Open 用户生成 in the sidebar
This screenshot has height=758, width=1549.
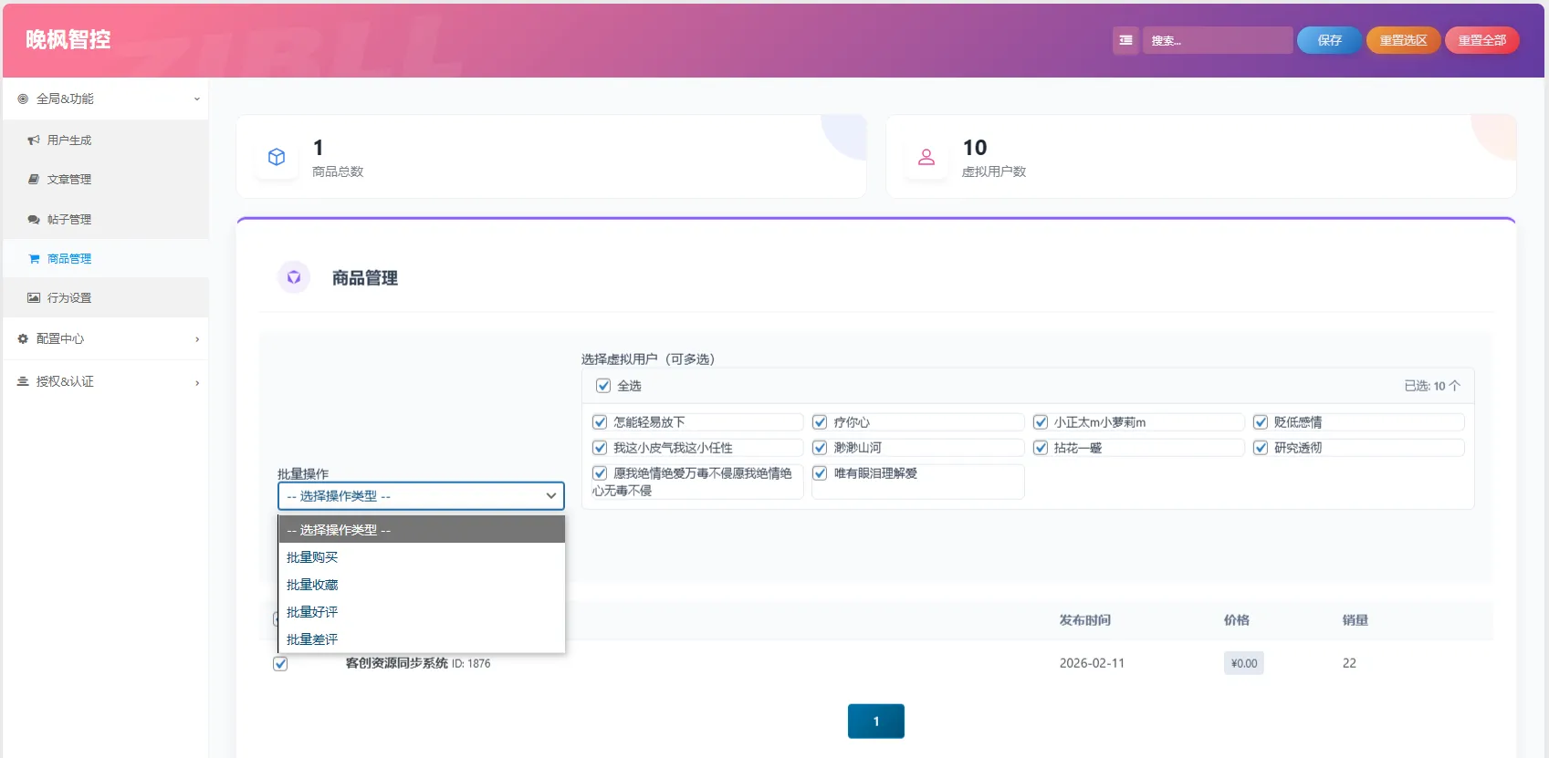click(x=106, y=140)
